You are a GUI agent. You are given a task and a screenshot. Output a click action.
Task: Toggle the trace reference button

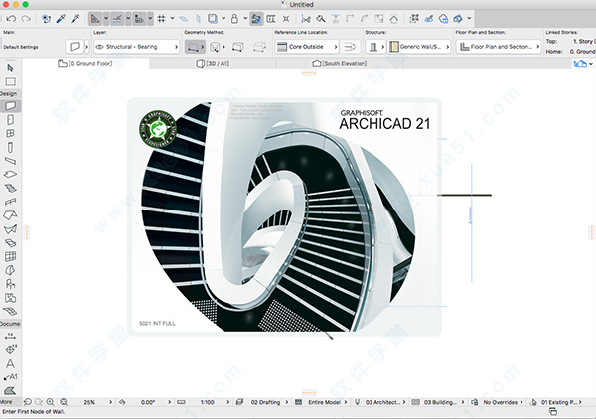click(213, 18)
